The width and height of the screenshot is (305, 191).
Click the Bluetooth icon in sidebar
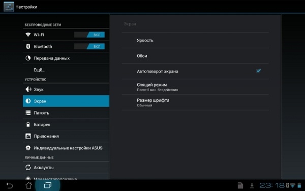(28, 46)
